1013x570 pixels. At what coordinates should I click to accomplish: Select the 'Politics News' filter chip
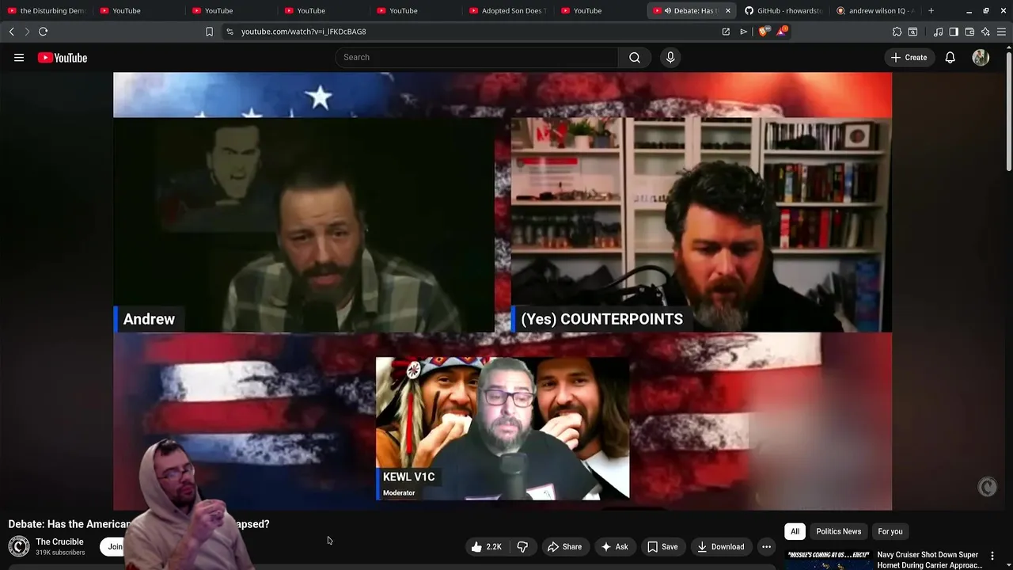[x=838, y=531]
